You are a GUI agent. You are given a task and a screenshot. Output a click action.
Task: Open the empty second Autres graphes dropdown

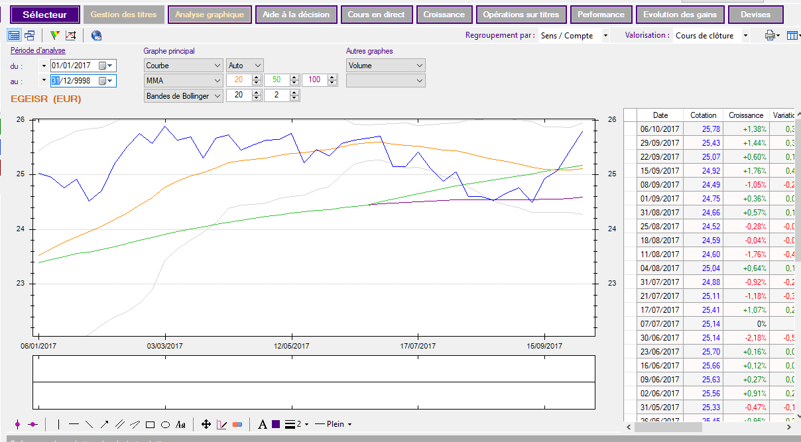point(386,80)
